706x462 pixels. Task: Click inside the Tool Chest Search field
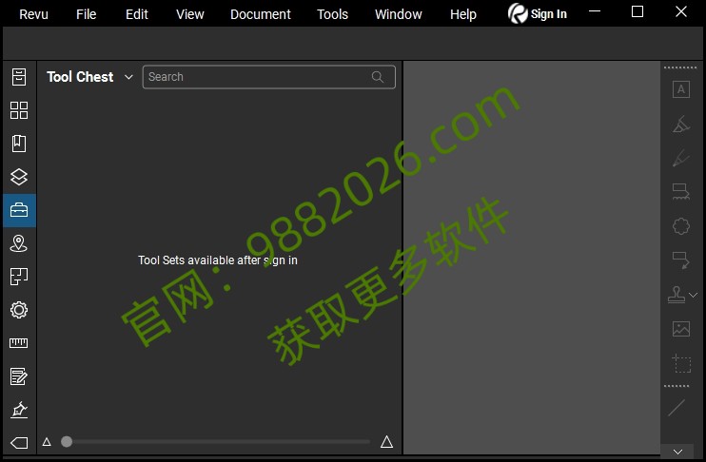(x=269, y=77)
